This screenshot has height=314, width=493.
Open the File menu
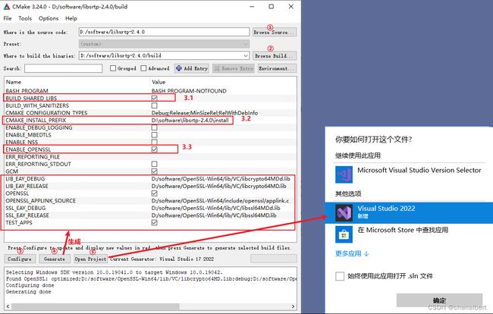(8, 18)
